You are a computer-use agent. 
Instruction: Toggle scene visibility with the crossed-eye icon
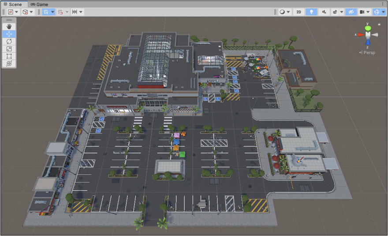click(x=351, y=12)
